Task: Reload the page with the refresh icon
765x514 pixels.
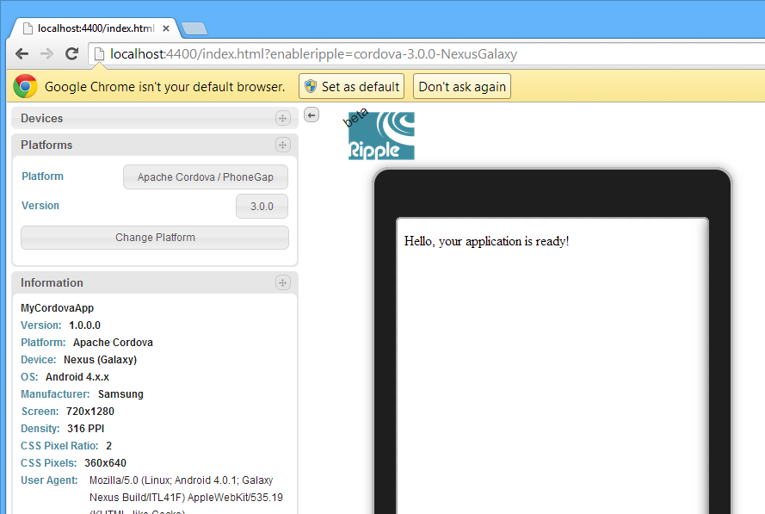Action: click(71, 53)
